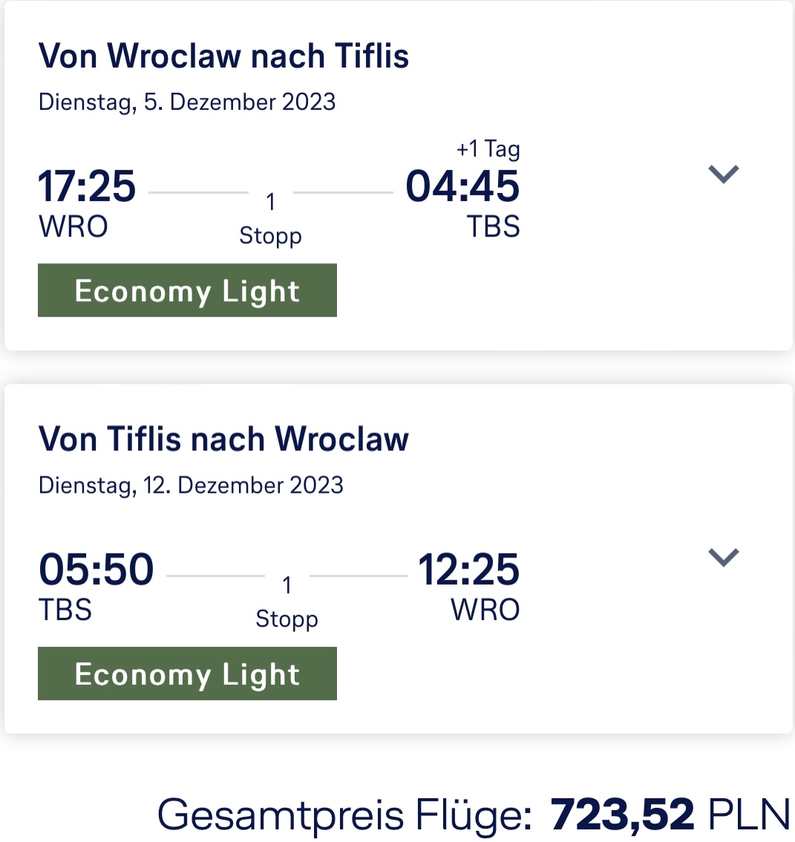Click the return 1 Stopp indicator

point(287,602)
